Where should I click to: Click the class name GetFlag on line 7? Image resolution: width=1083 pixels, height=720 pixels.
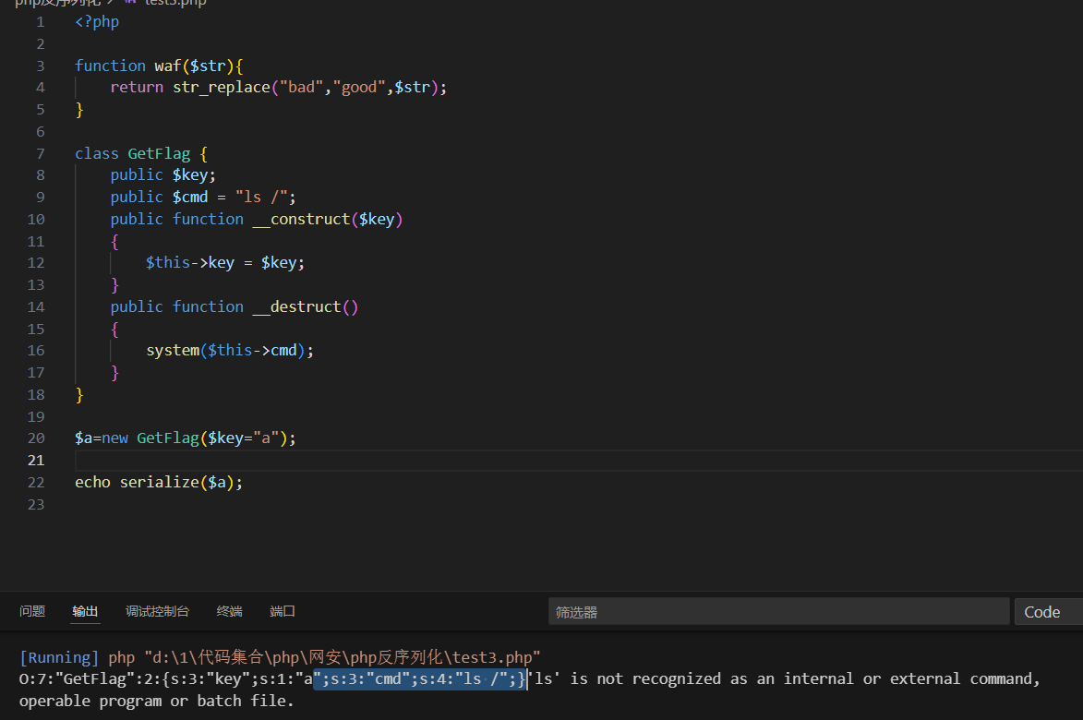159,153
